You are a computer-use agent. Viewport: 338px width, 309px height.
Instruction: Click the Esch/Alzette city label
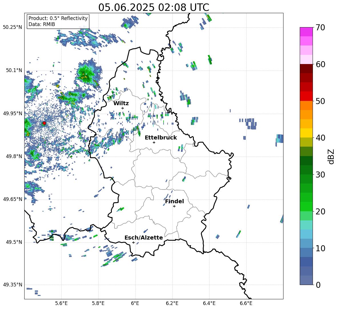click(144, 238)
